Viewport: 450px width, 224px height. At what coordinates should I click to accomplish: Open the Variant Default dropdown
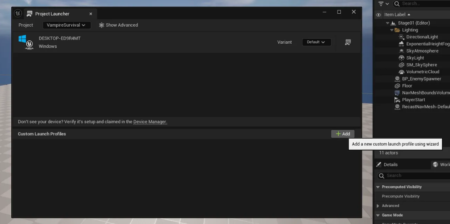[x=317, y=42]
